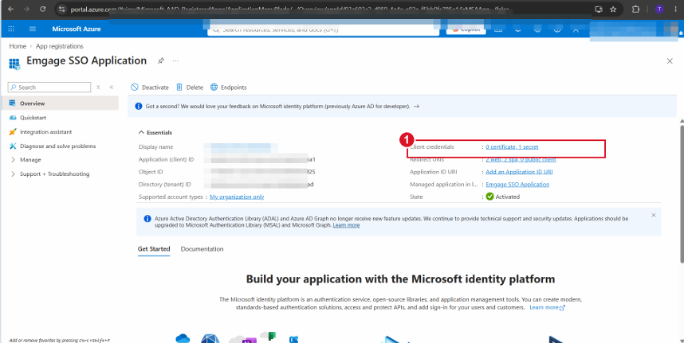The height and width of the screenshot is (343, 684).
Task: Open Learn more about identity platform
Action: 548,307
